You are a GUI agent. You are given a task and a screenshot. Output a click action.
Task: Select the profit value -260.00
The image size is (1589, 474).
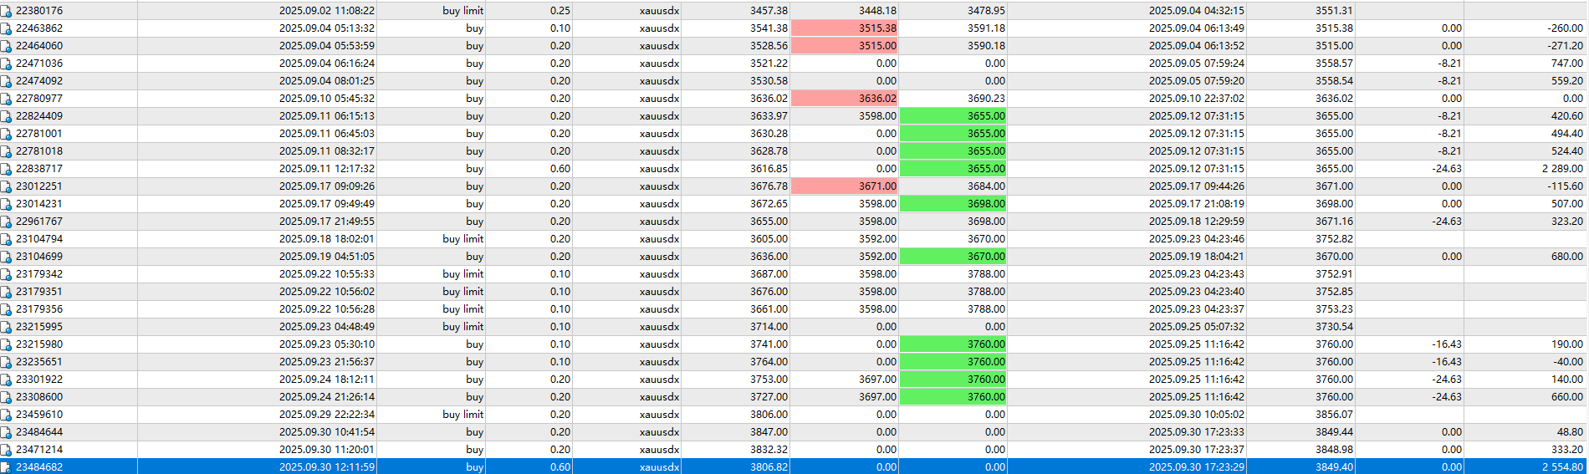pos(1565,28)
